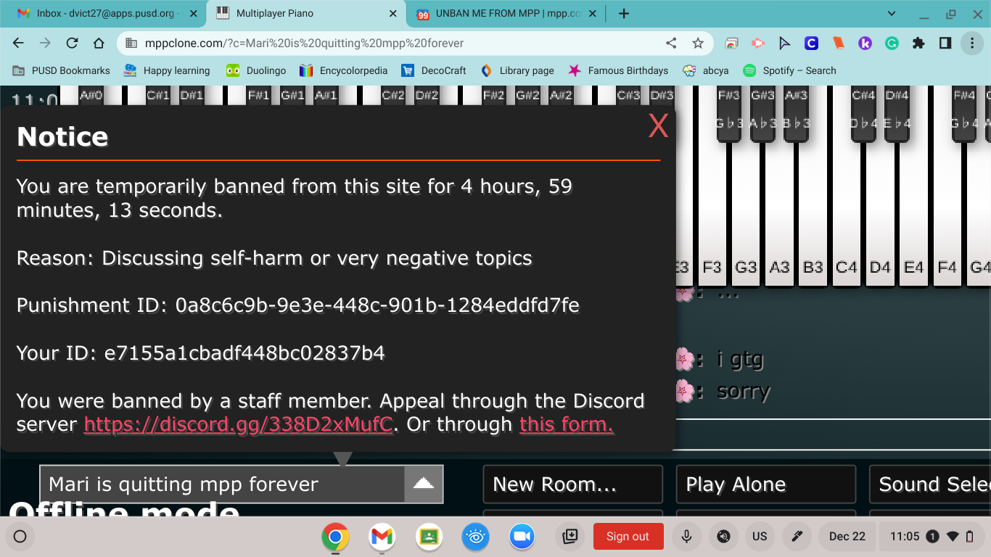Open a new browser tab
The height and width of the screenshot is (557, 991).
[x=623, y=14]
